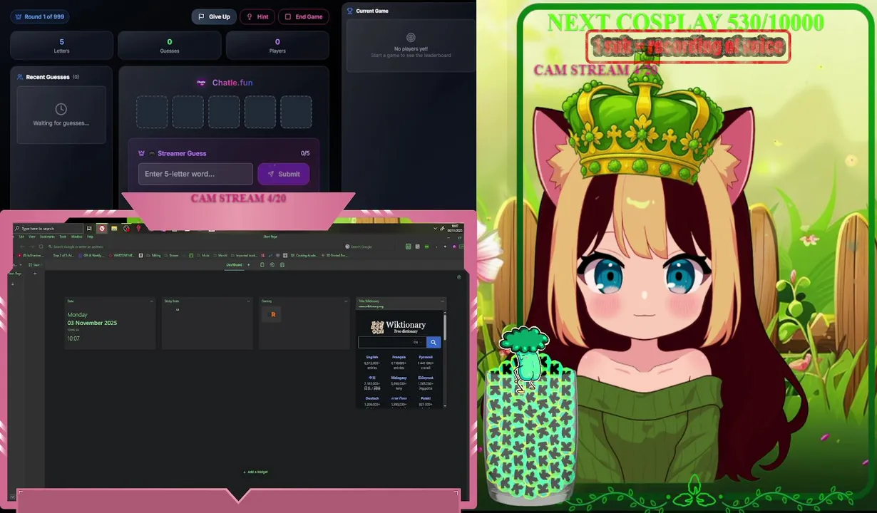The image size is (877, 513).
Task: Open the Gaming widget menu
Action: pyautogui.click(x=346, y=301)
